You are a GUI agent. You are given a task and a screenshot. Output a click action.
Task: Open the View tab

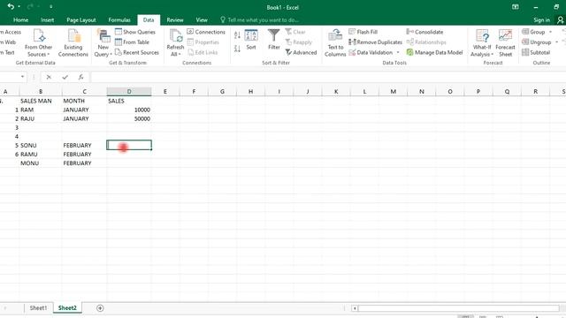point(202,19)
